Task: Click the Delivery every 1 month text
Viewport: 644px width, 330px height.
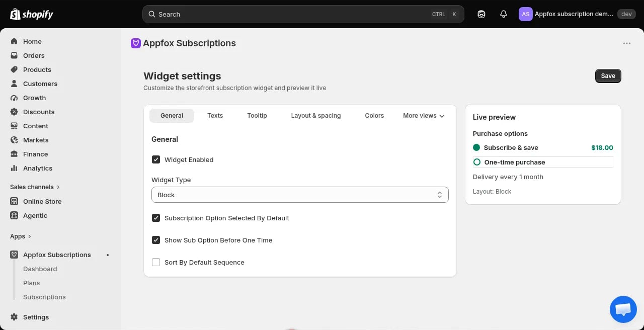Action: click(x=508, y=177)
